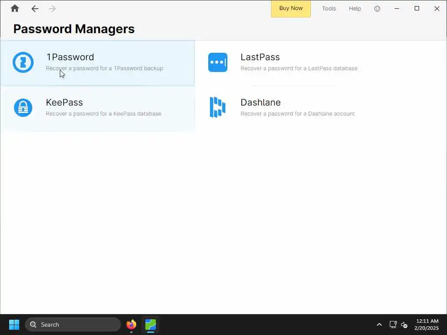The height and width of the screenshot is (335, 447).
Task: Open the taskbar clock and date
Action: point(426,325)
